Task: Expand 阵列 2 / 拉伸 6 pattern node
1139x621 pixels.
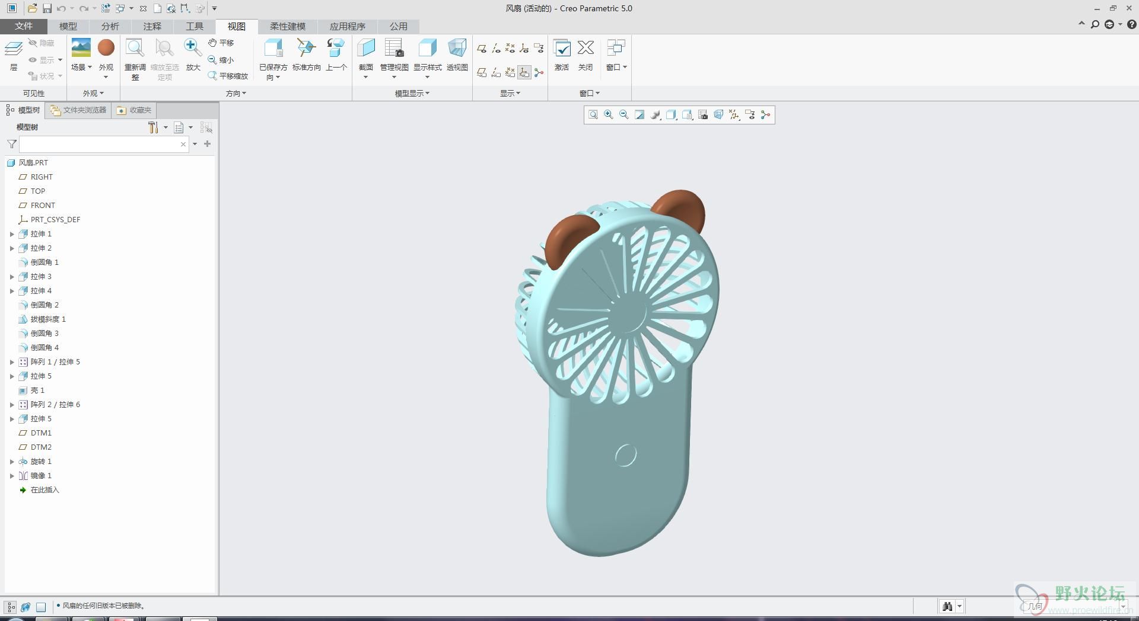Action: pyautogui.click(x=12, y=405)
